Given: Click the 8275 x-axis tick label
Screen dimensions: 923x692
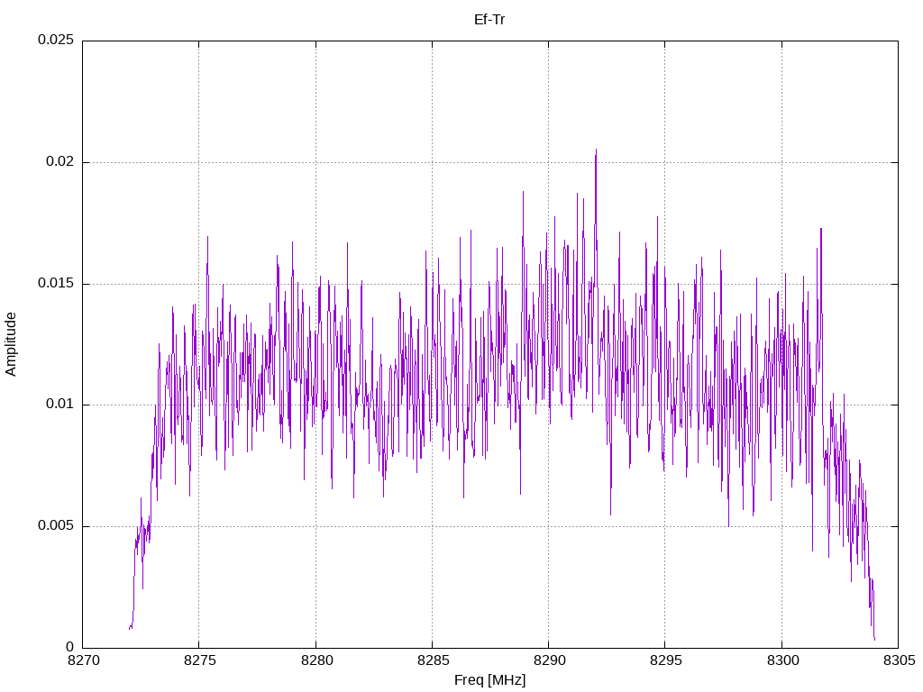Looking at the screenshot, I should pos(200,660).
